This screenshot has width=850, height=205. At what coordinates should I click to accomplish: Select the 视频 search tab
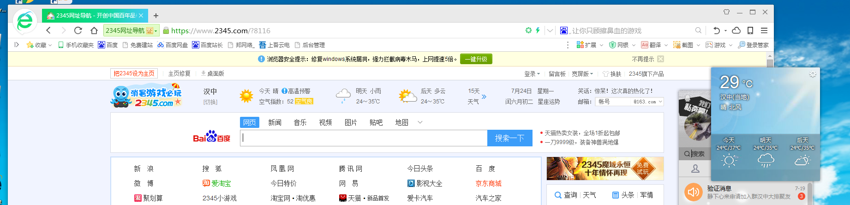coord(325,122)
